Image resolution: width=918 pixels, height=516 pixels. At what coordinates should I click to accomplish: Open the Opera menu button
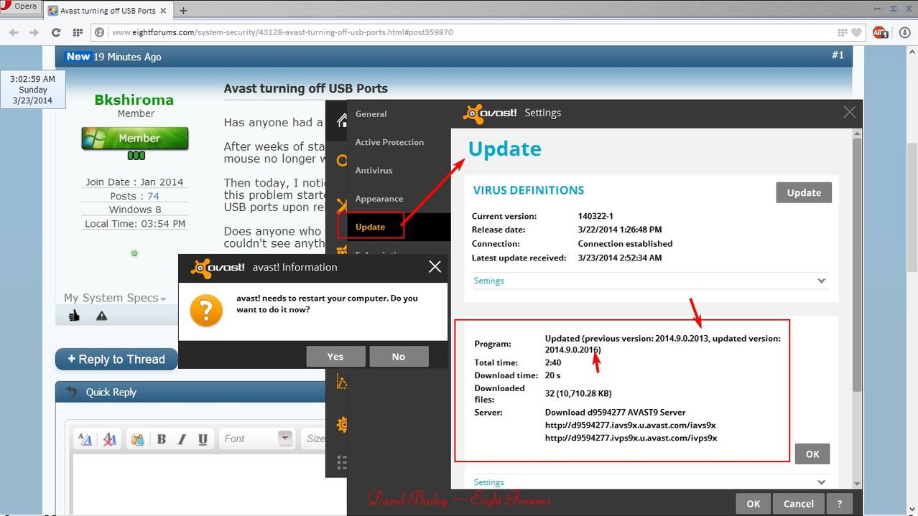[20, 6]
